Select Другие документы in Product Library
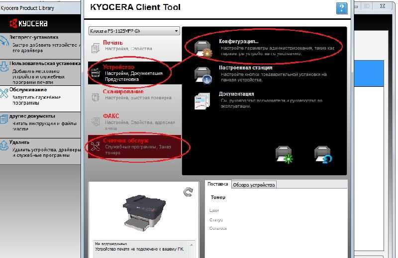 click(41, 125)
